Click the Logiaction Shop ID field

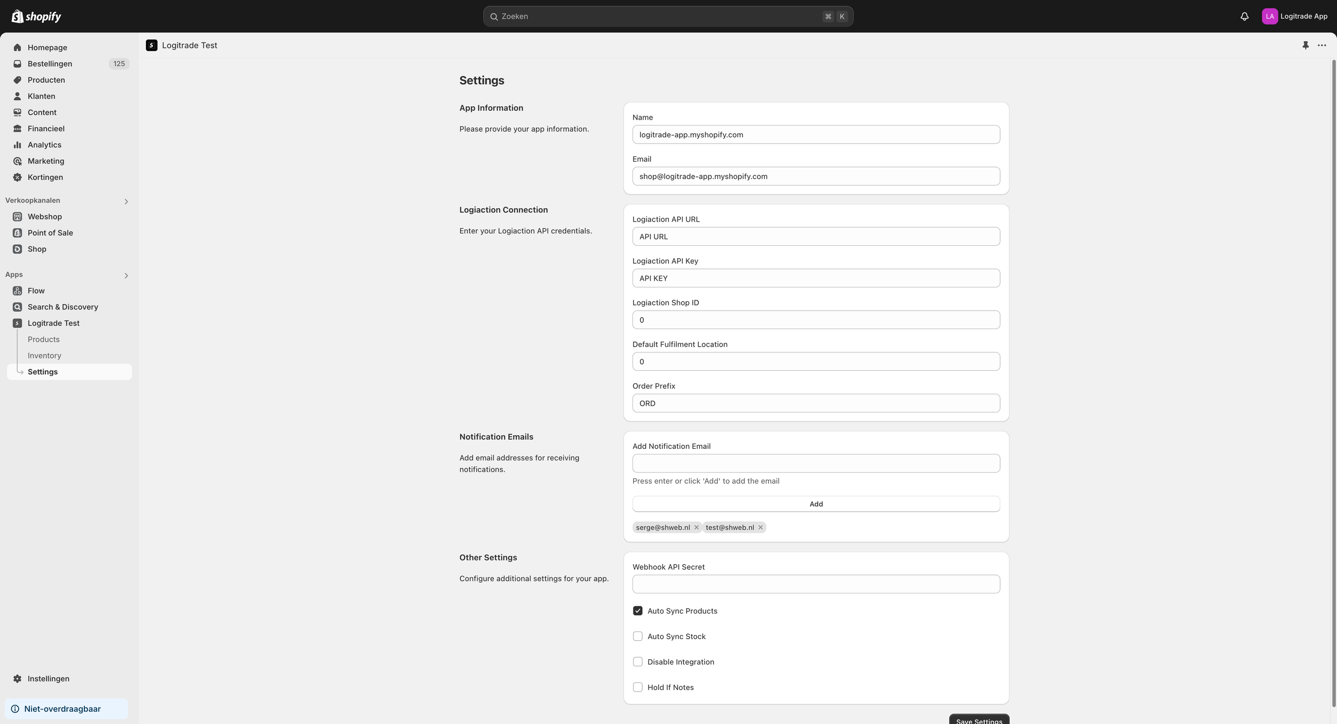816,320
